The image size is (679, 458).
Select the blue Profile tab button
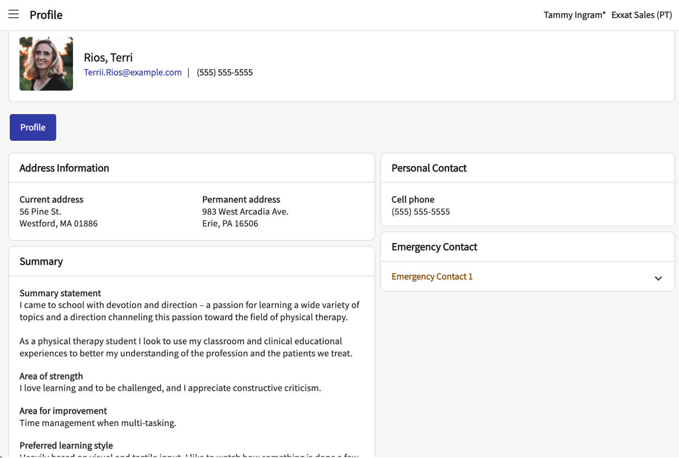pyautogui.click(x=33, y=127)
